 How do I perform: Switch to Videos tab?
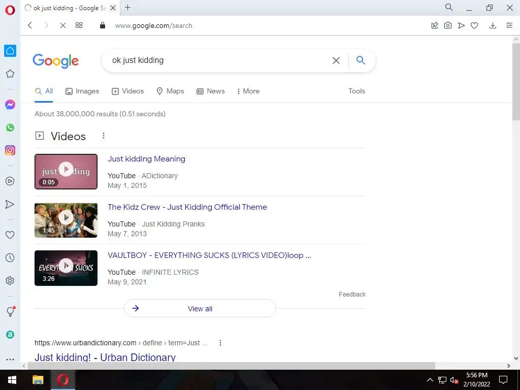tap(127, 91)
